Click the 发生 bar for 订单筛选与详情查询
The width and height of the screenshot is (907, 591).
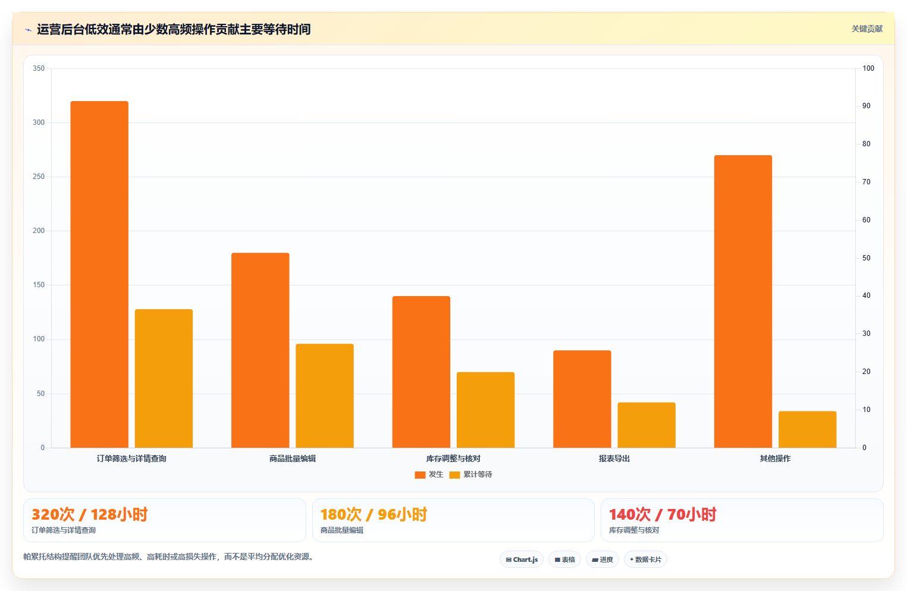(99, 274)
